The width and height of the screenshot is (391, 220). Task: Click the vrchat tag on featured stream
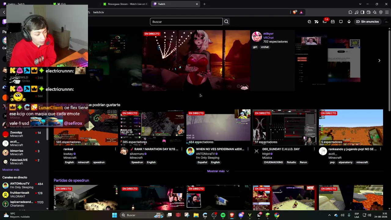[x=265, y=47]
